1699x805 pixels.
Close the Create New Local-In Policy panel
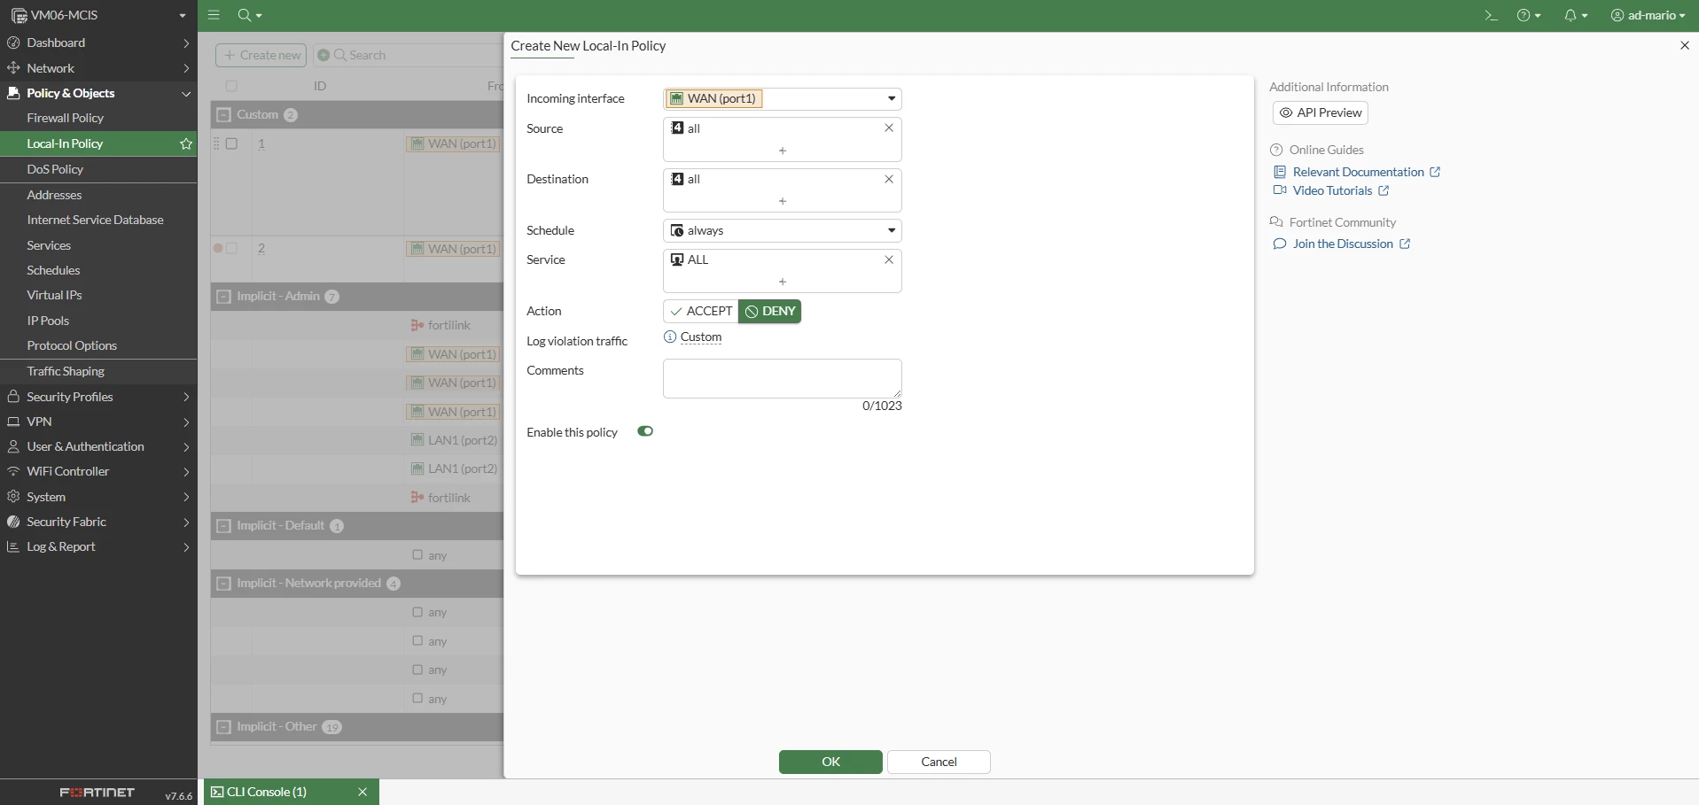click(x=1685, y=45)
